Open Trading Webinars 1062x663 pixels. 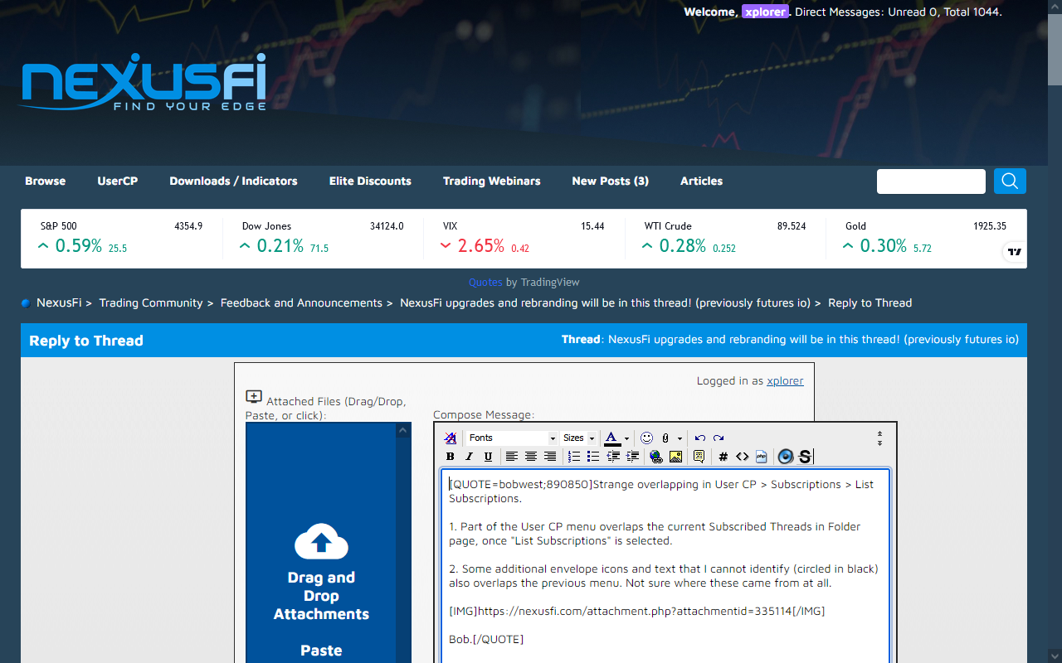tap(491, 181)
